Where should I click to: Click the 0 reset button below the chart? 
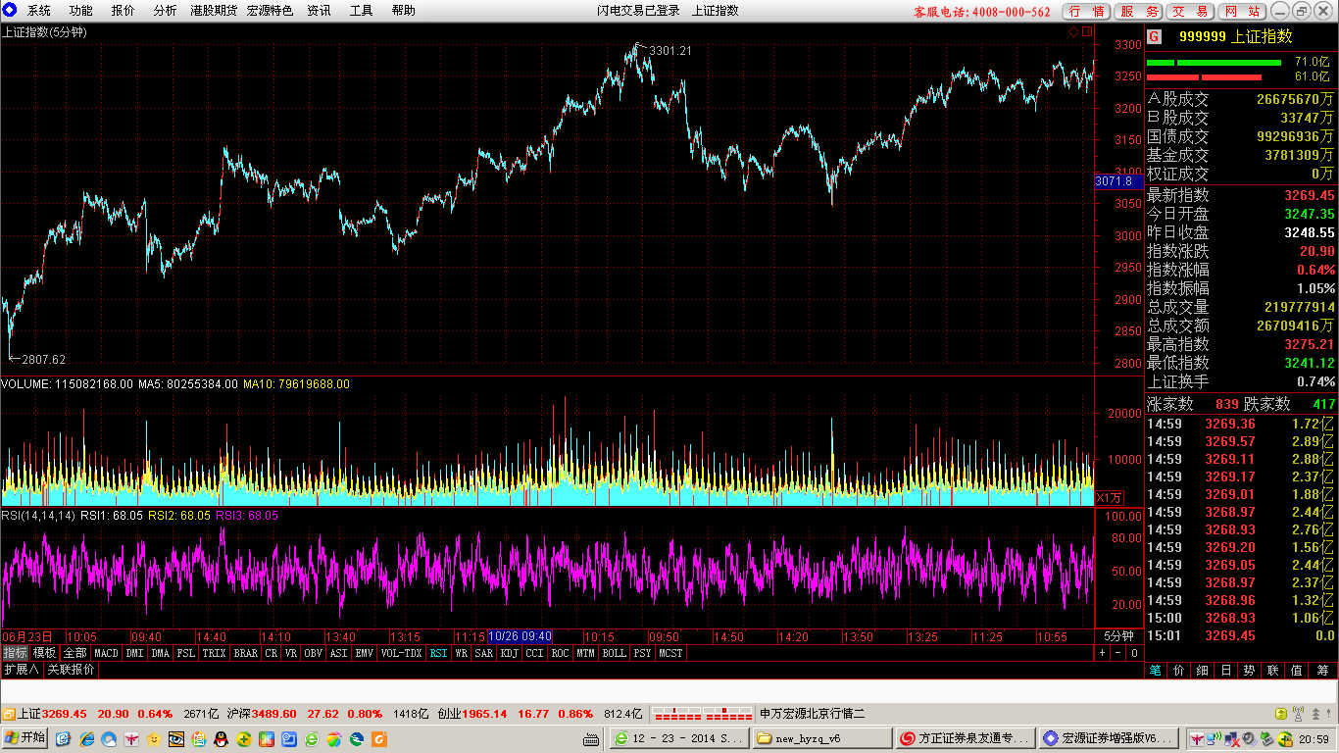(x=1134, y=653)
